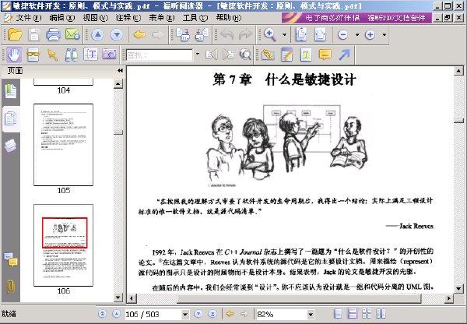The height and width of the screenshot is (324, 467).
Task: Click the previous view arrow in status bar
Action: (230, 314)
